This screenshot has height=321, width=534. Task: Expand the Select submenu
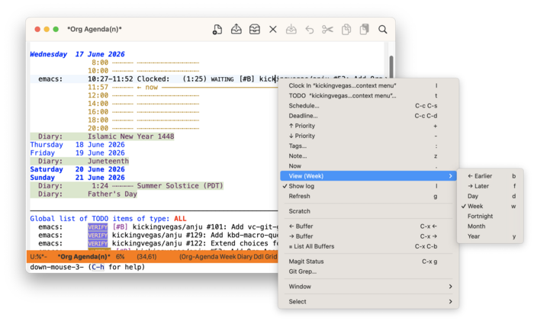tap(368, 302)
